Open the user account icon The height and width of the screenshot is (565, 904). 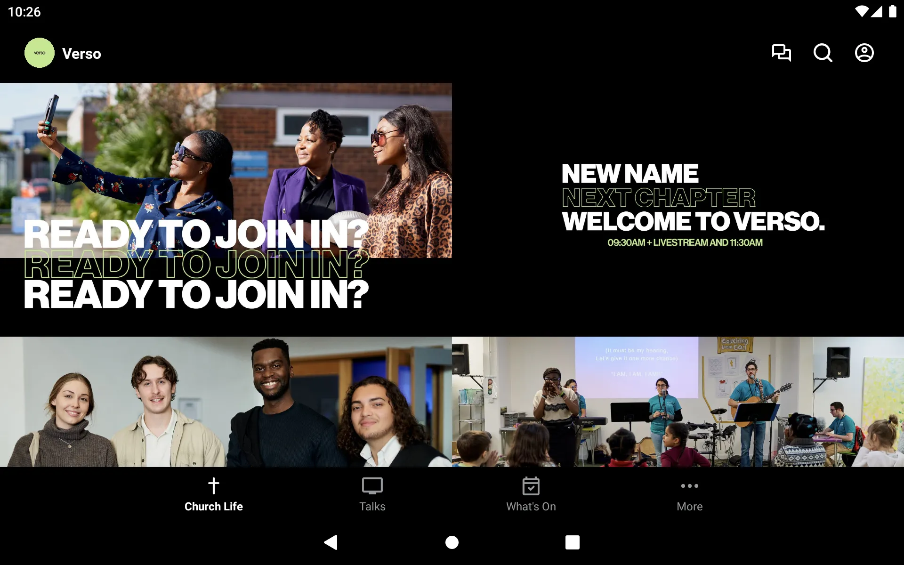pyautogui.click(x=864, y=53)
